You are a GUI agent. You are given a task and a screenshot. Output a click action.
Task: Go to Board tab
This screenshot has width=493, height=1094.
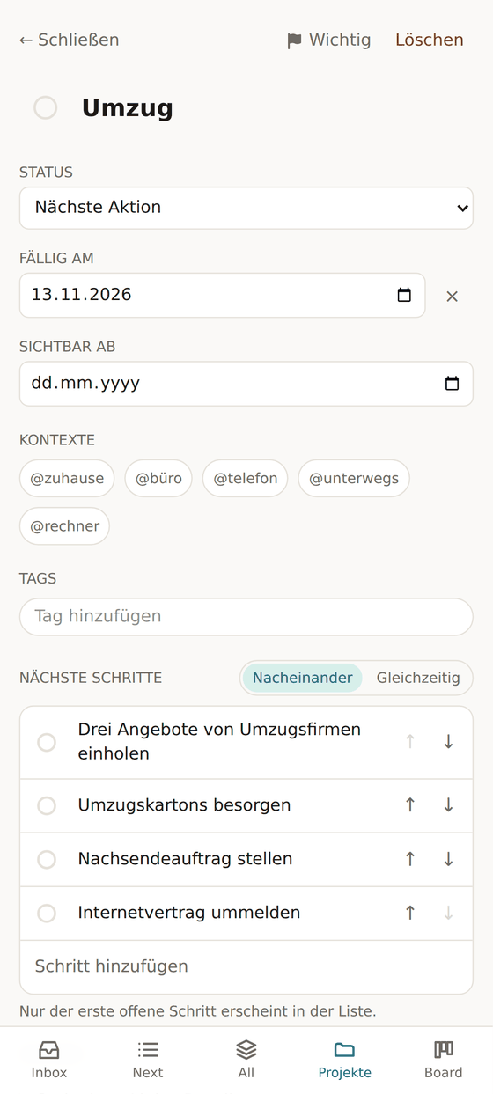(444, 1060)
